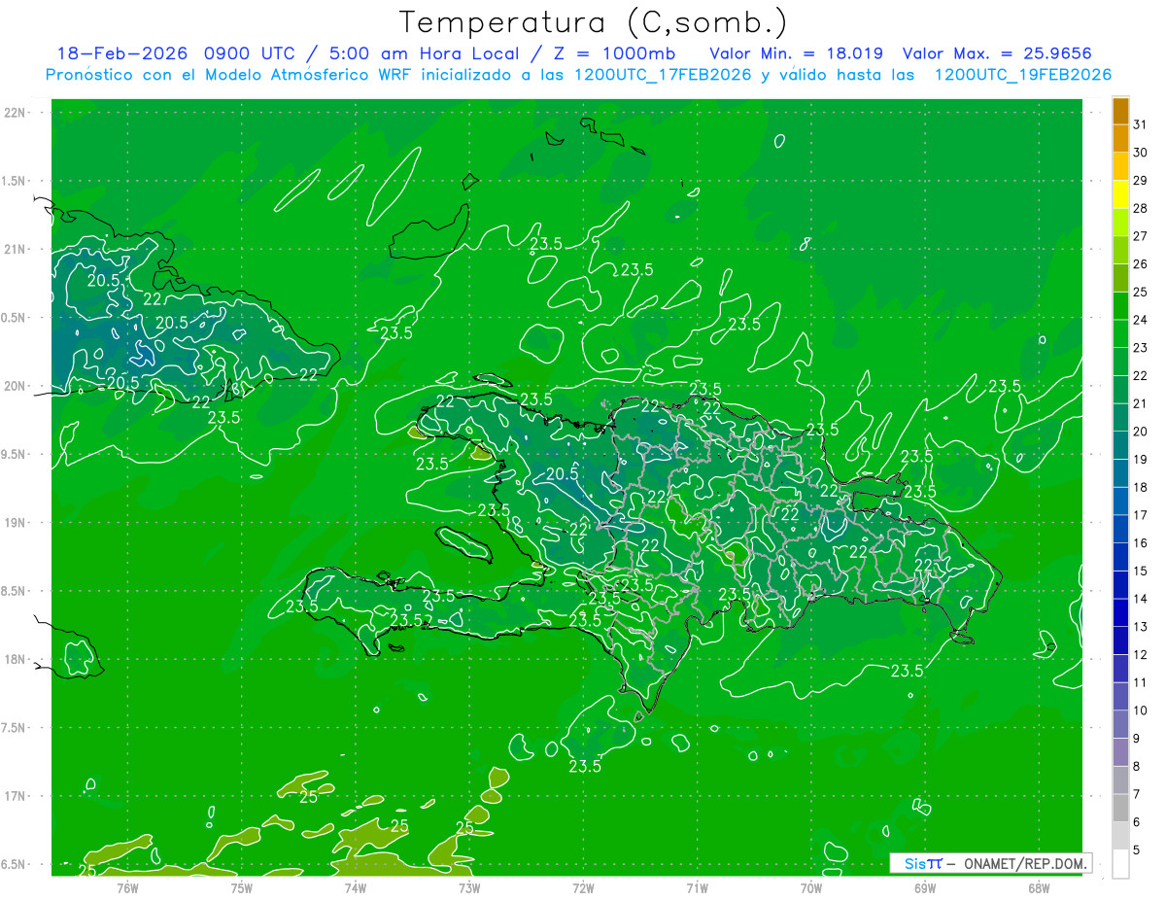Click the '68W' longitude axis label

coord(1038,887)
